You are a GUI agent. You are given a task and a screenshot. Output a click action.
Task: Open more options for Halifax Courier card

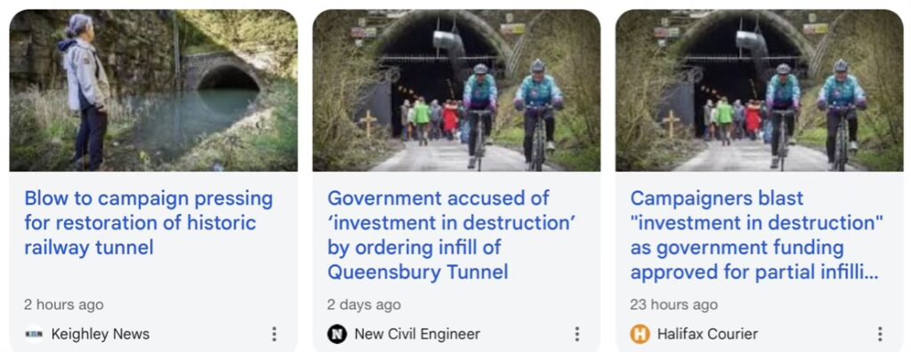(880, 334)
